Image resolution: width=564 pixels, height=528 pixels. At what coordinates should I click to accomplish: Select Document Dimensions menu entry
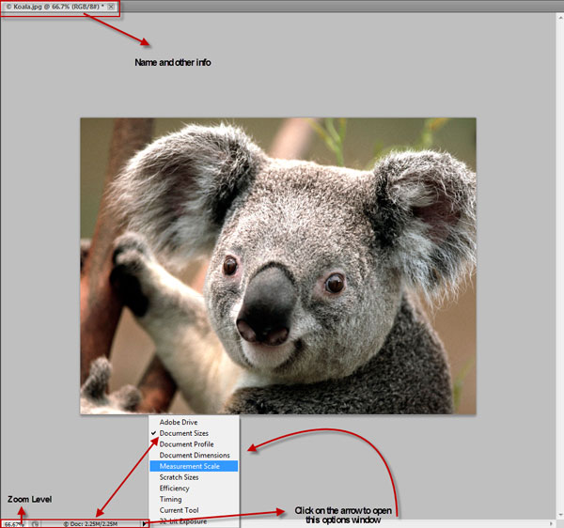pos(195,456)
